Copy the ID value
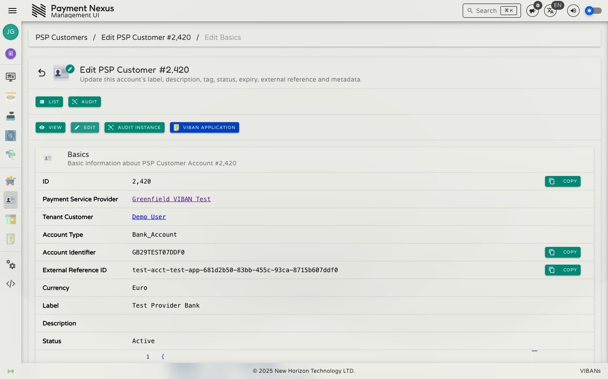Screen dimensions: 608x379 pos(563,181)
